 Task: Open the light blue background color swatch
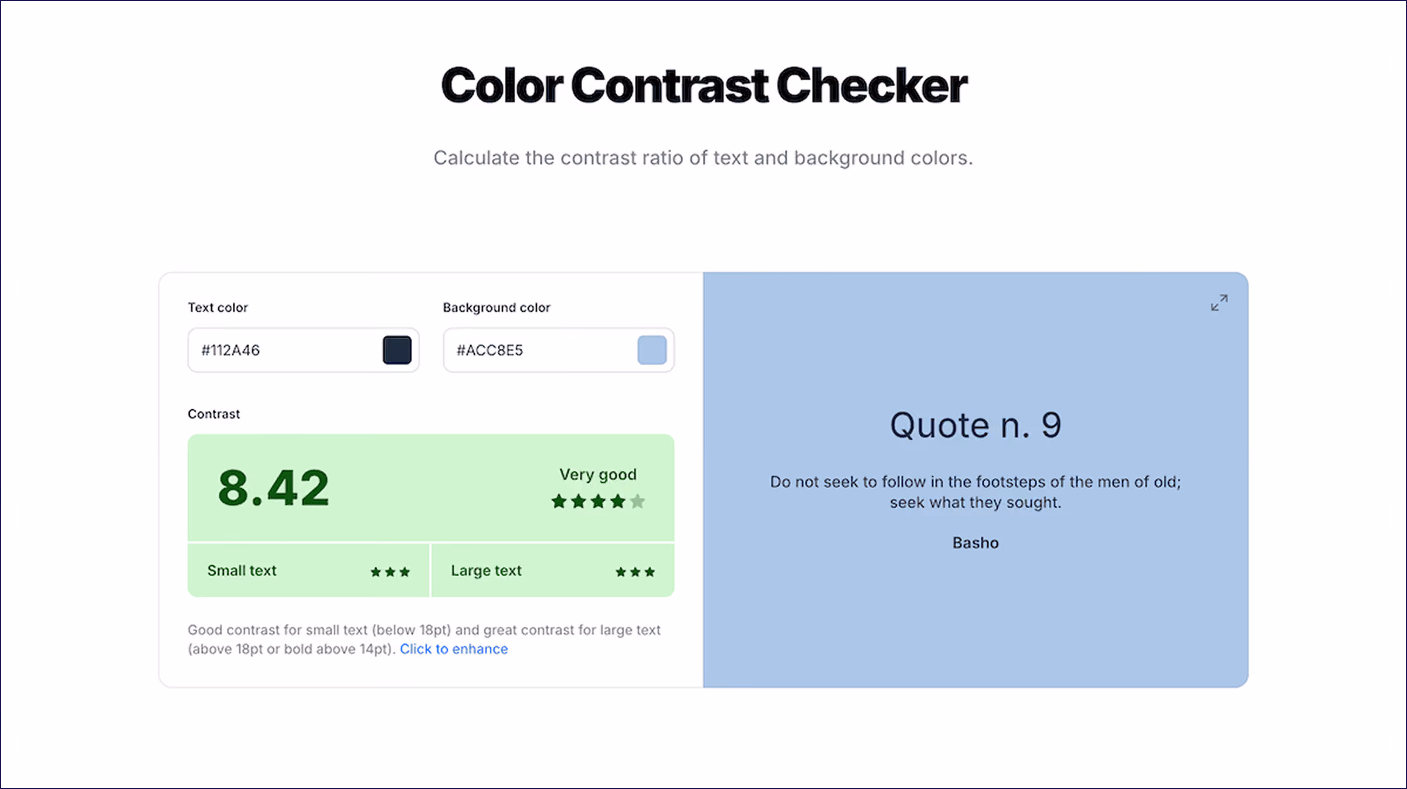pyautogui.click(x=652, y=350)
